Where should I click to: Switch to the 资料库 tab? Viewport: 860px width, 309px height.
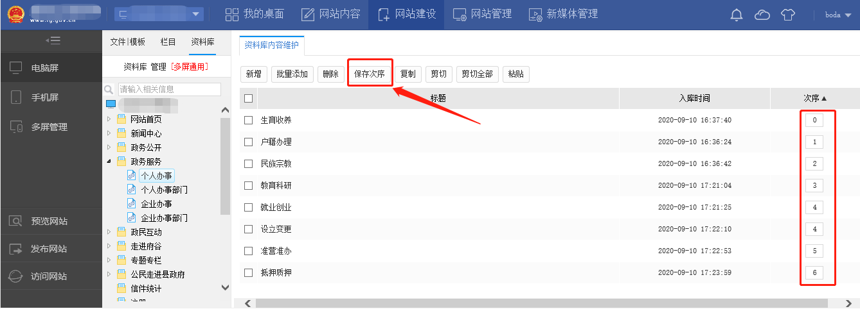pyautogui.click(x=202, y=42)
